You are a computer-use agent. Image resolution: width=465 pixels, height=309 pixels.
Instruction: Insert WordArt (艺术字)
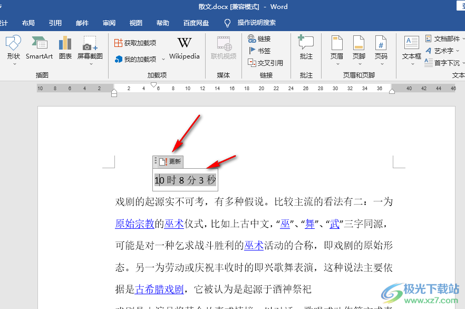[440, 51]
